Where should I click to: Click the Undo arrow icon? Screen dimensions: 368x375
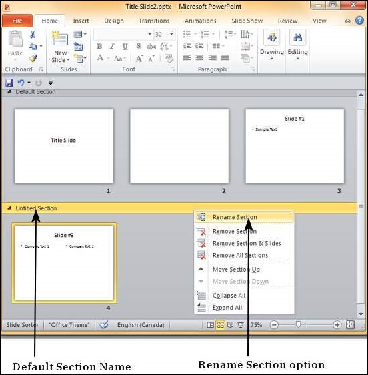[x=21, y=83]
